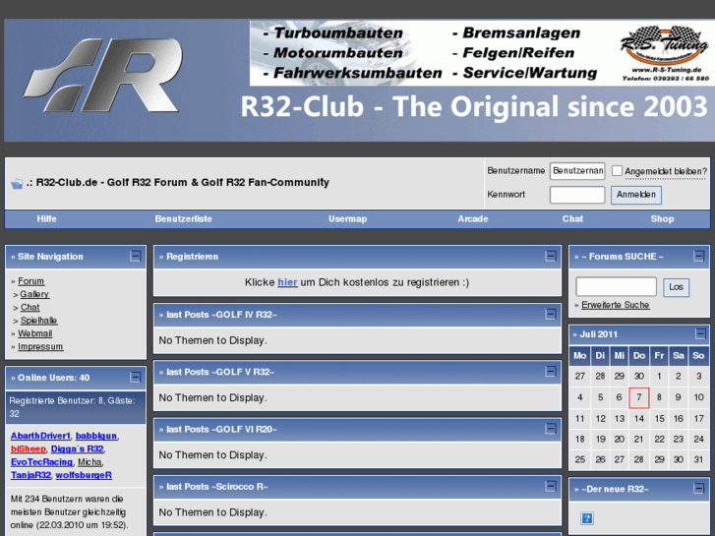Click the 'Registrierte Benutzer: 8, Gäste: 32' text
The image size is (715, 536).
point(72,407)
